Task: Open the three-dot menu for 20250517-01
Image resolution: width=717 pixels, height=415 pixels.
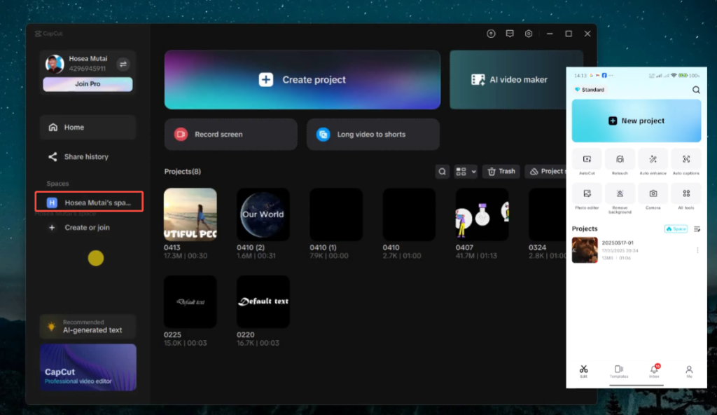Action: tap(697, 250)
